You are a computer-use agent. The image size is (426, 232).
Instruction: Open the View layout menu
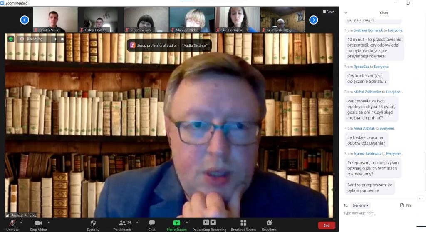328,12
